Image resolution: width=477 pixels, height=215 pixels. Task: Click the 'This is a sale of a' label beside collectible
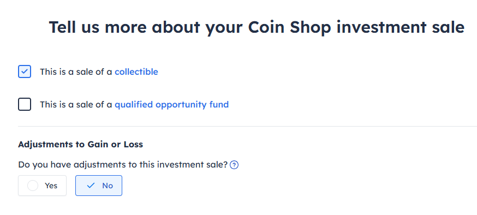(x=76, y=72)
